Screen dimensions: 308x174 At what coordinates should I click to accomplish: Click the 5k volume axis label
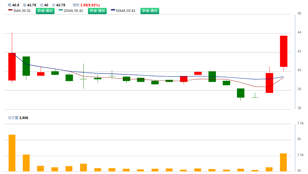coord(299,139)
